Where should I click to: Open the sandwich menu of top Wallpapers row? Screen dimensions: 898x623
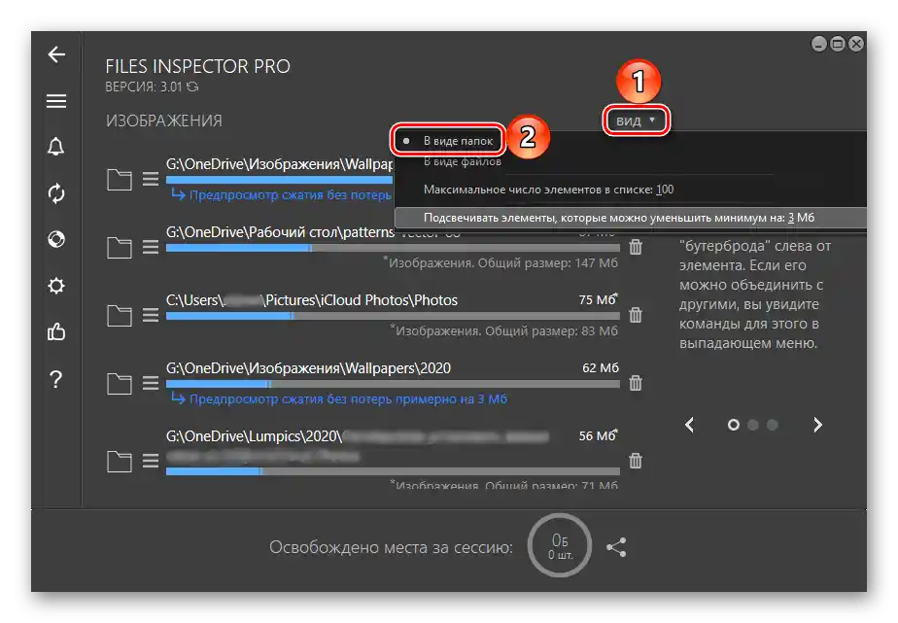coord(151,179)
